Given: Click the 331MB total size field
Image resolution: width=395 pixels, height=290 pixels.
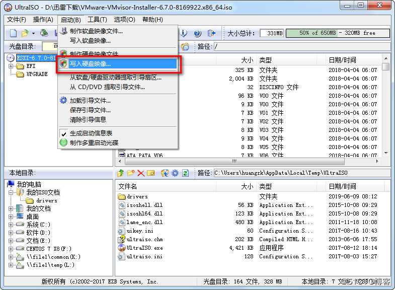Looking at the screenshot, I should click(272, 33).
